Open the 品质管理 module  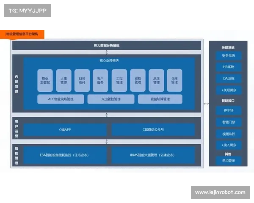(156, 80)
